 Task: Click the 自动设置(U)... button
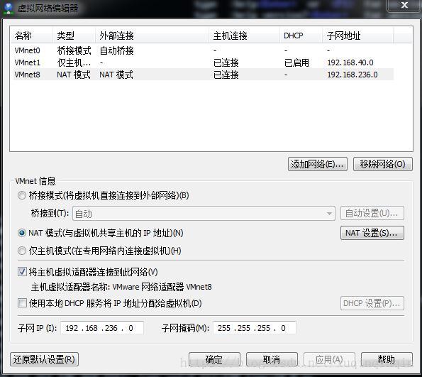pos(372,214)
